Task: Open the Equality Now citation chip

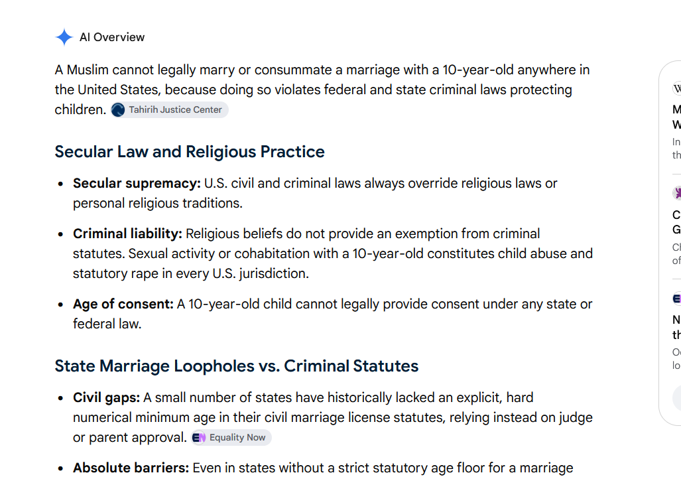Action: (x=231, y=438)
